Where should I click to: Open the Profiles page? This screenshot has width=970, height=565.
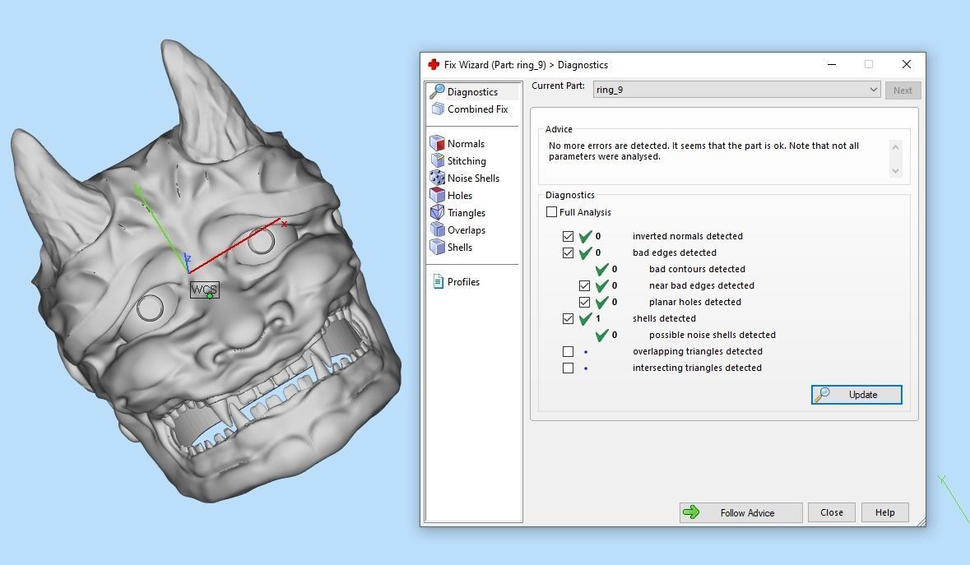463,282
